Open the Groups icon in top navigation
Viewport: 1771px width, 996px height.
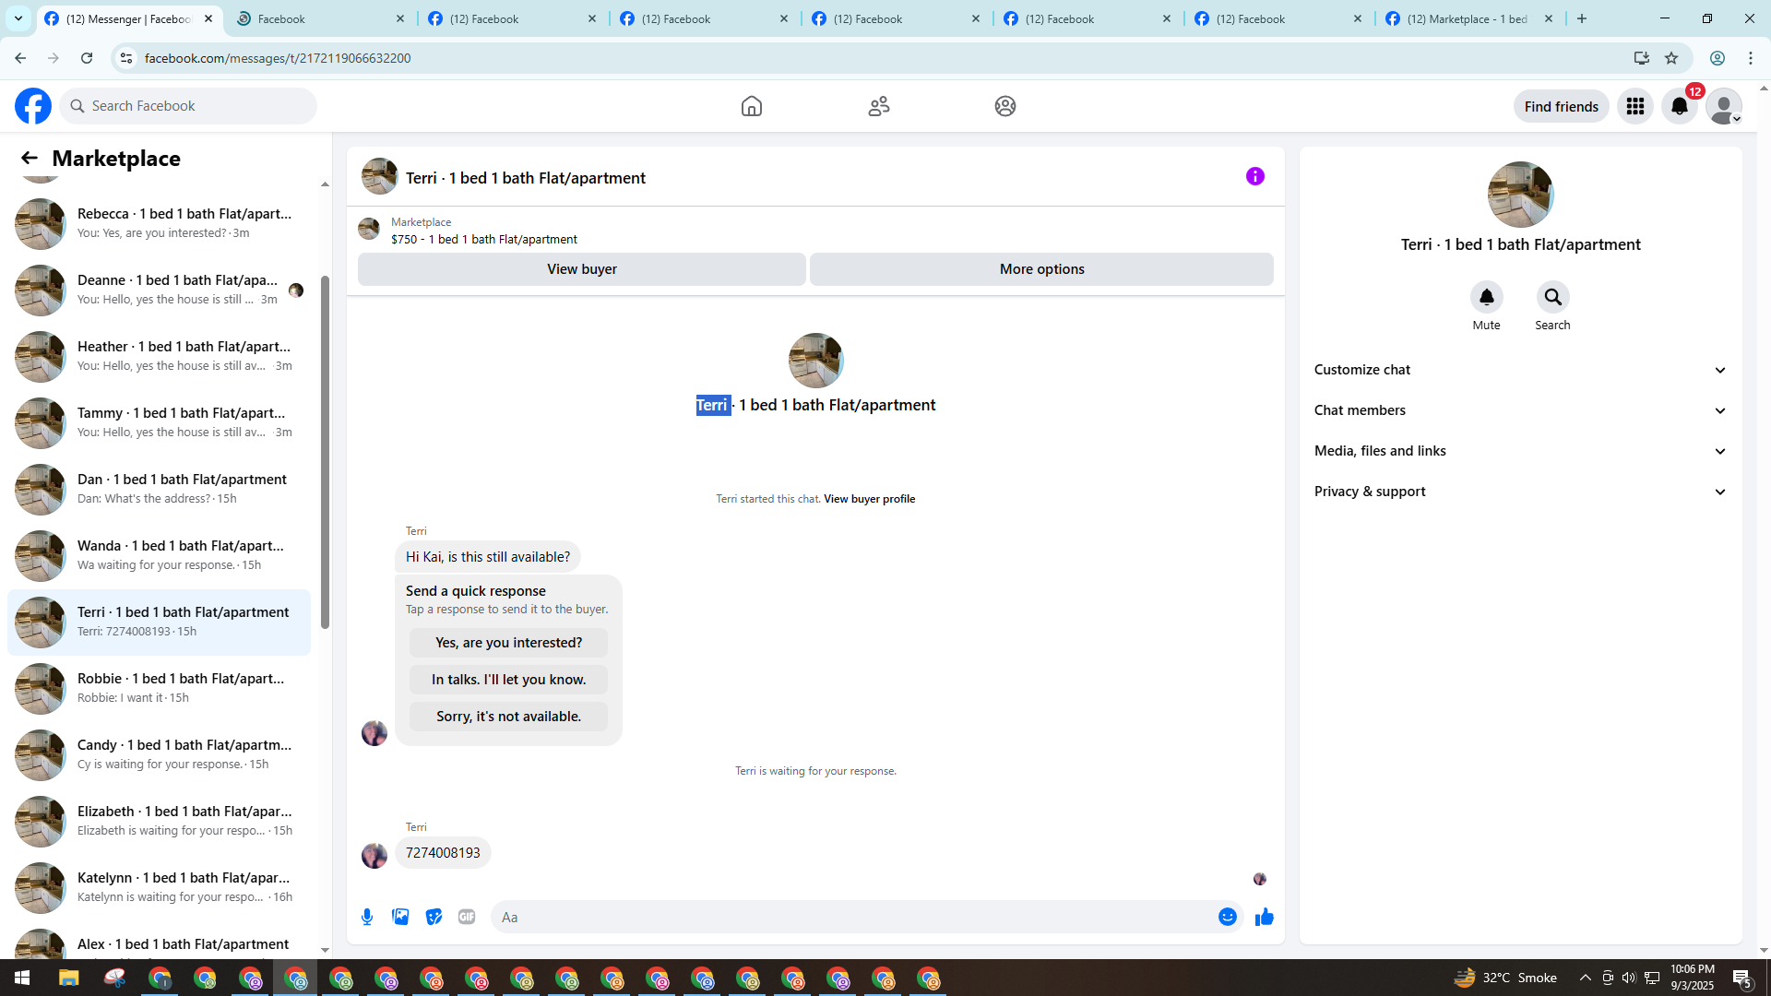tap(1005, 106)
